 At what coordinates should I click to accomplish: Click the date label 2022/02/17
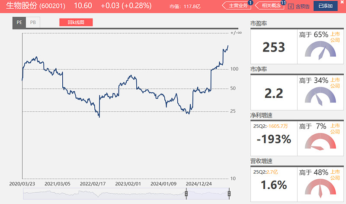(93, 184)
